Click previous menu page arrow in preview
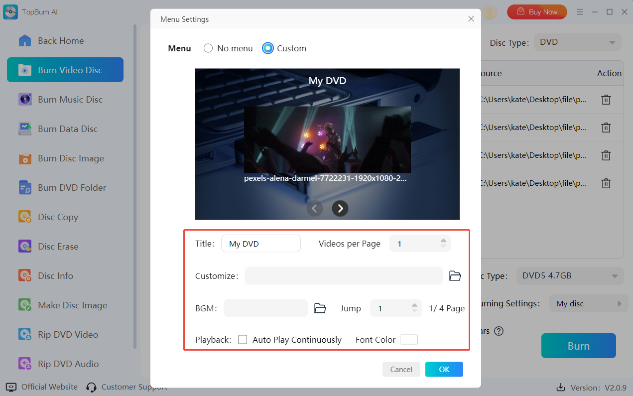This screenshot has height=396, width=633. (314, 208)
